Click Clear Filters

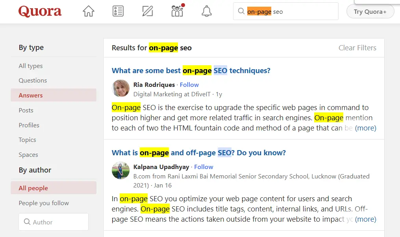point(357,48)
